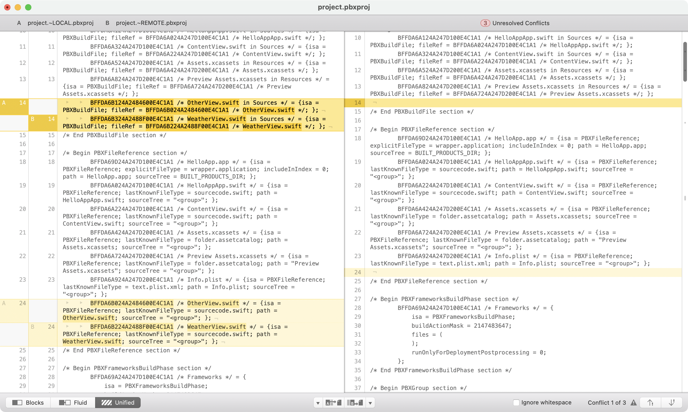Image resolution: width=688 pixels, height=412 pixels.
Task: Click the Blocks layout icon
Action: coord(17,402)
